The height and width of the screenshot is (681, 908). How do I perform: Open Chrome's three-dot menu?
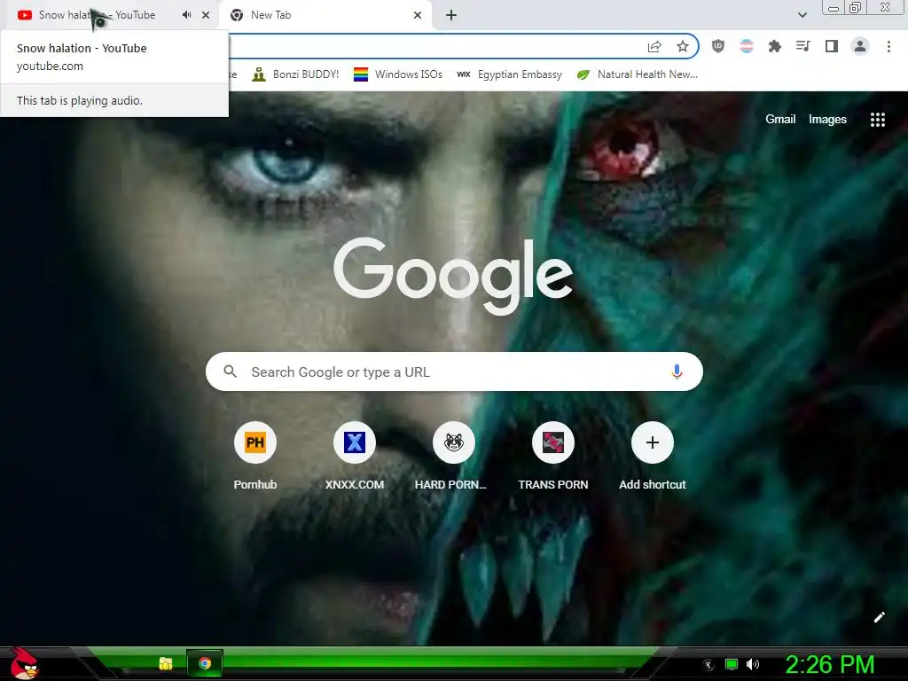(x=888, y=46)
